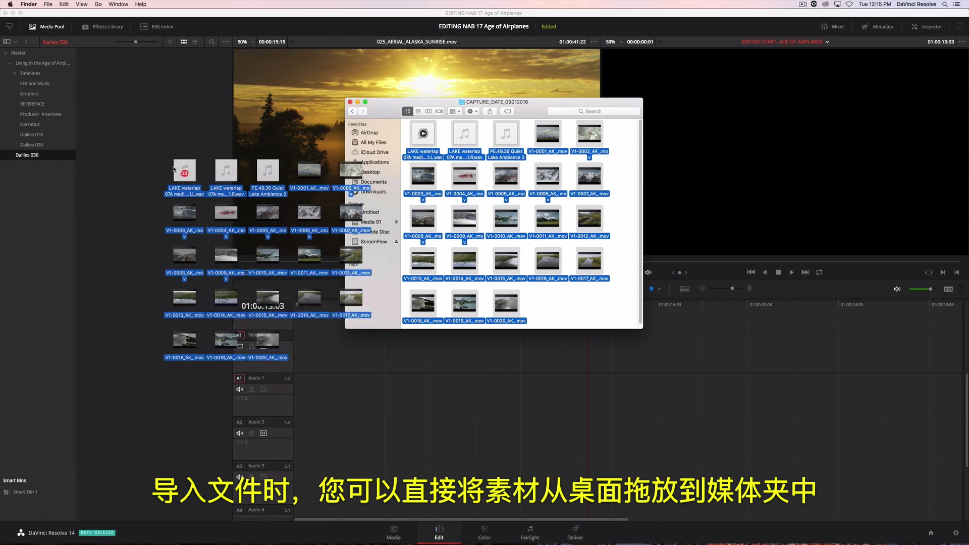Open the Mixer panel
Screen dimensions: 969x545
[x=832, y=27]
